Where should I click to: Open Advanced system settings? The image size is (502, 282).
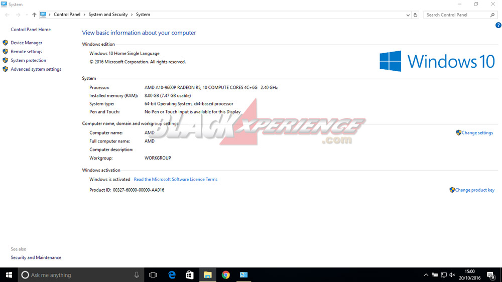[36, 69]
